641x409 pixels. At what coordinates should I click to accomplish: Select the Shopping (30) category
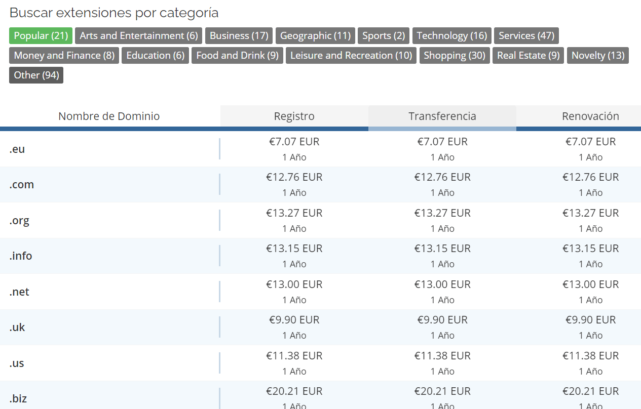click(455, 55)
